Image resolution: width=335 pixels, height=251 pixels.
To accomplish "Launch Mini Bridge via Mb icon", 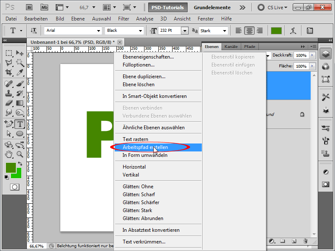I will pyautogui.click(x=44, y=8).
